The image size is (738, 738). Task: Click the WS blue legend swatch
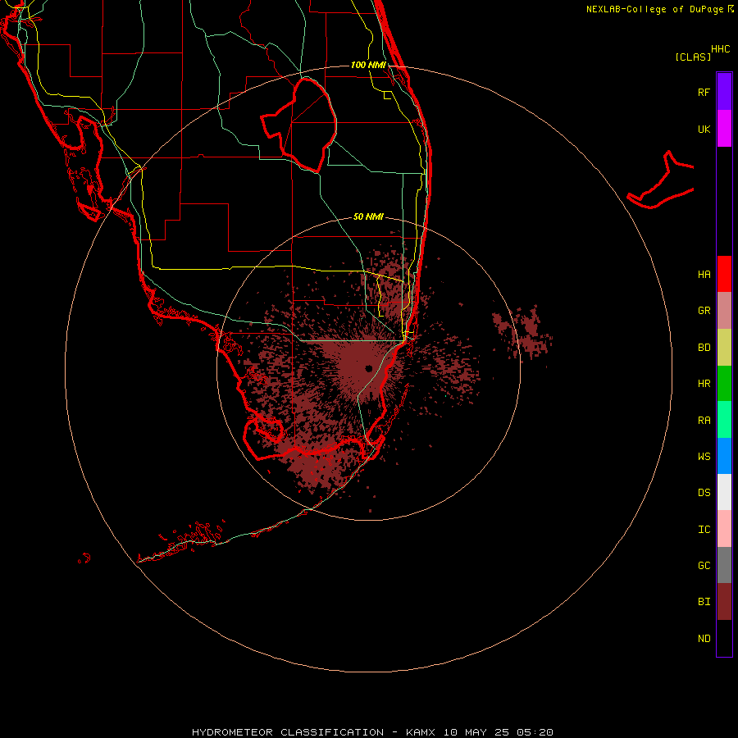724,456
